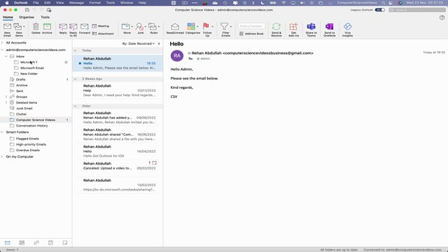The width and height of the screenshot is (448, 252).
Task: Mark message as Junk
Action: pyautogui.click(x=140, y=29)
